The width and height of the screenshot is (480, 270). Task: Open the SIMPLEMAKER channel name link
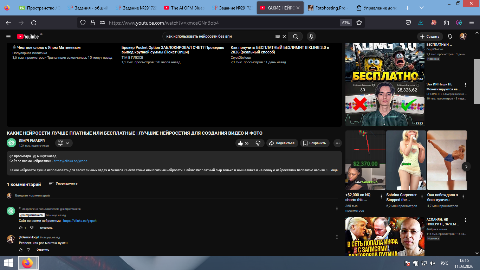32,141
